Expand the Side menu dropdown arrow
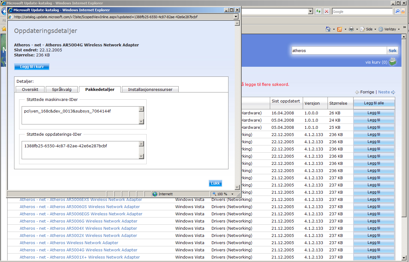Screen dimensions: 409x262 375,29
